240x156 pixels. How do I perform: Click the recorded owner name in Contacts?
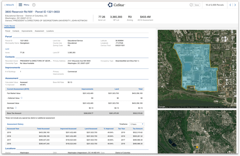click(36, 61)
